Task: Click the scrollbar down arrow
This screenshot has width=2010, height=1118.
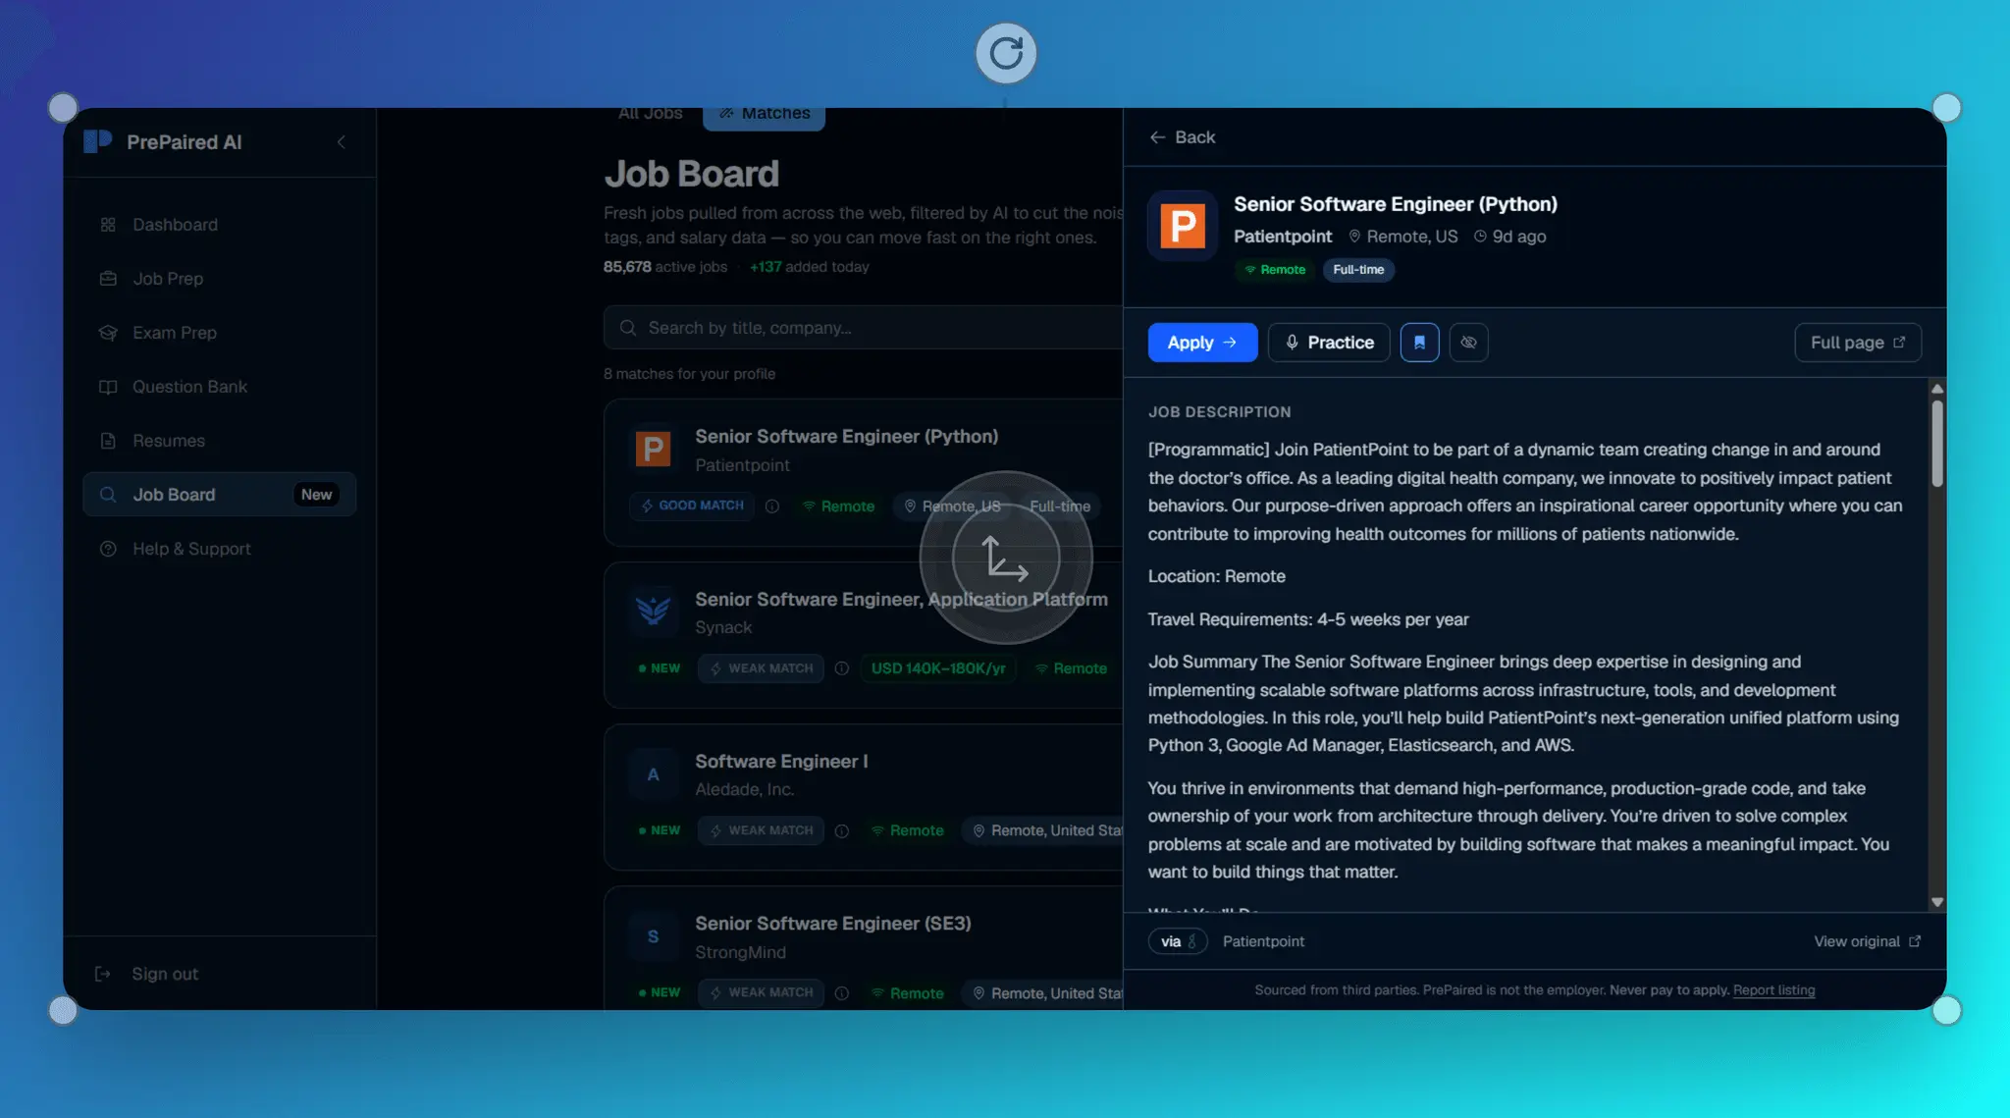Action: pos(1937,902)
